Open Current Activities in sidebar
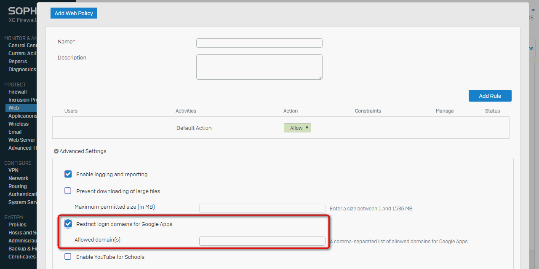The height and width of the screenshot is (269, 539). click(22, 54)
